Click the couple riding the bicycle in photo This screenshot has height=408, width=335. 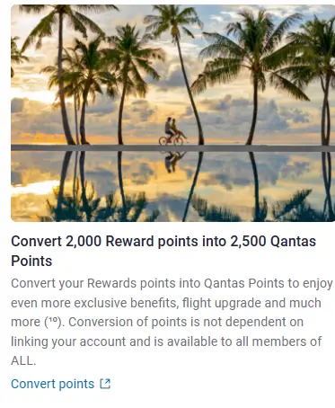[x=172, y=132]
